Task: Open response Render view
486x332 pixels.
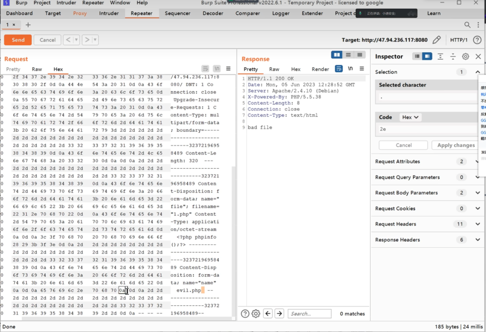Action: click(x=320, y=69)
